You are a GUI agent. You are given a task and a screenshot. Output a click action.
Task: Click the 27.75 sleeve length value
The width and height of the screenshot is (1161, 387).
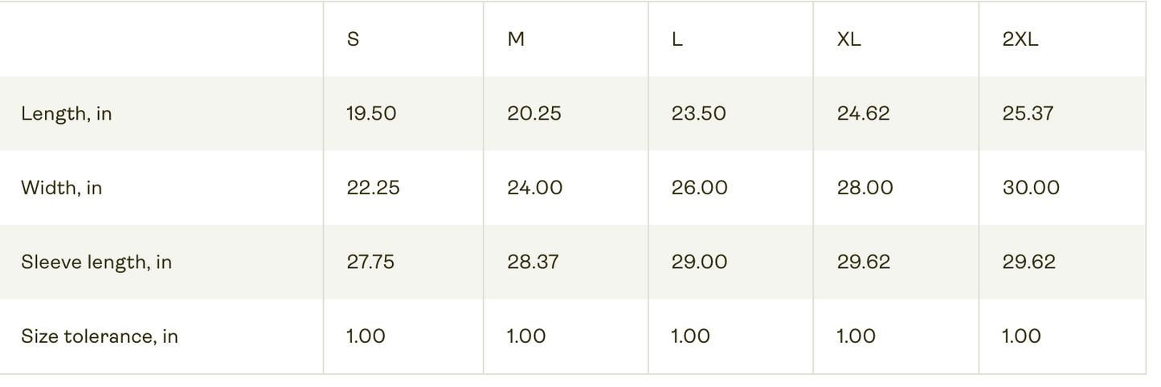(370, 263)
